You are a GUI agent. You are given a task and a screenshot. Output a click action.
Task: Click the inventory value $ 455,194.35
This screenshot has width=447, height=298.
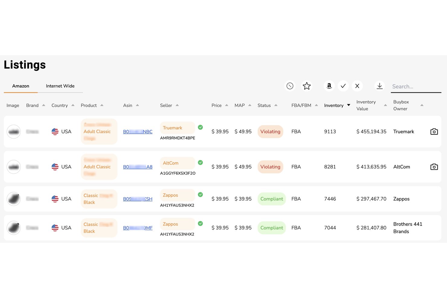pyautogui.click(x=371, y=132)
